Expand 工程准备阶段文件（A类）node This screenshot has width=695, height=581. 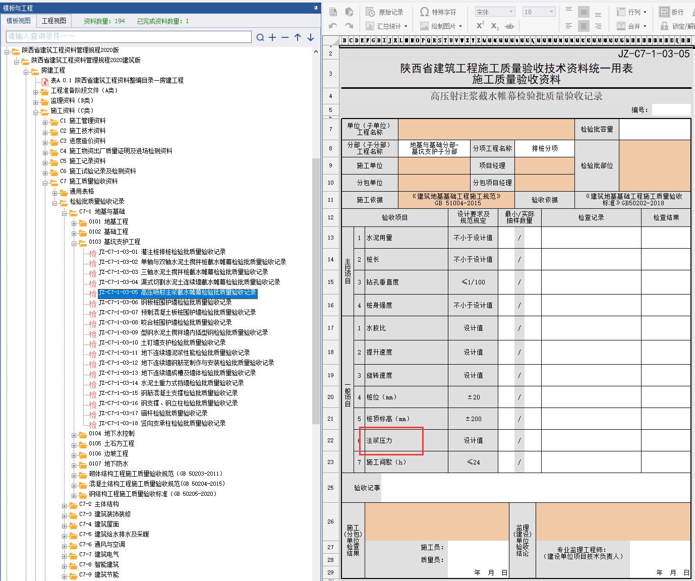pyautogui.click(x=35, y=92)
